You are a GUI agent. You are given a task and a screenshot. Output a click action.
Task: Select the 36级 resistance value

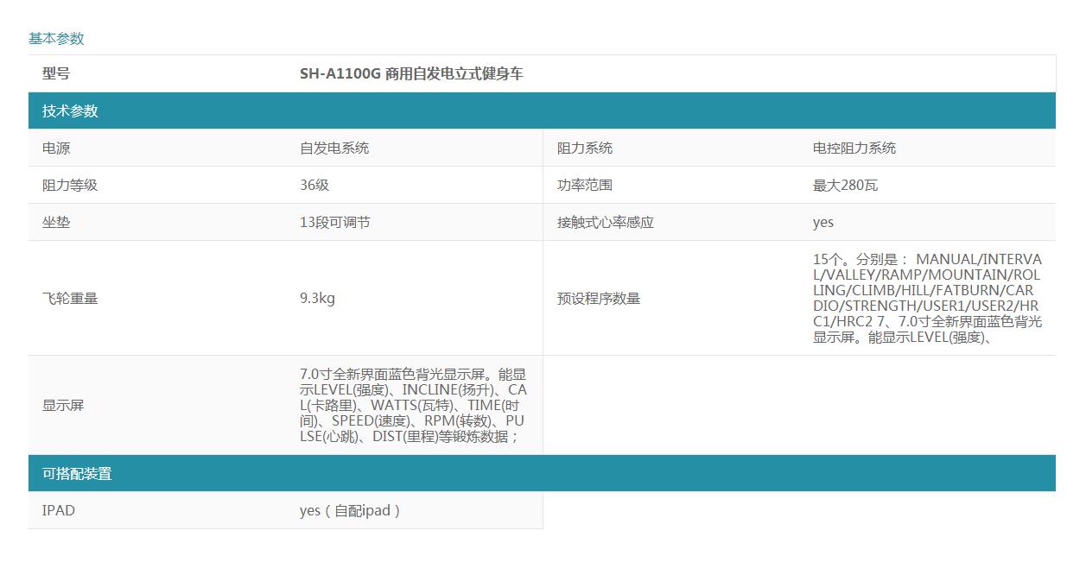pyautogui.click(x=314, y=185)
